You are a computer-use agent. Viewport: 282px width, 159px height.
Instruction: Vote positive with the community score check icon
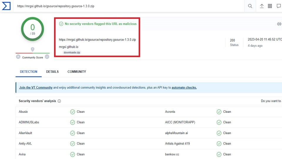click(x=47, y=57)
